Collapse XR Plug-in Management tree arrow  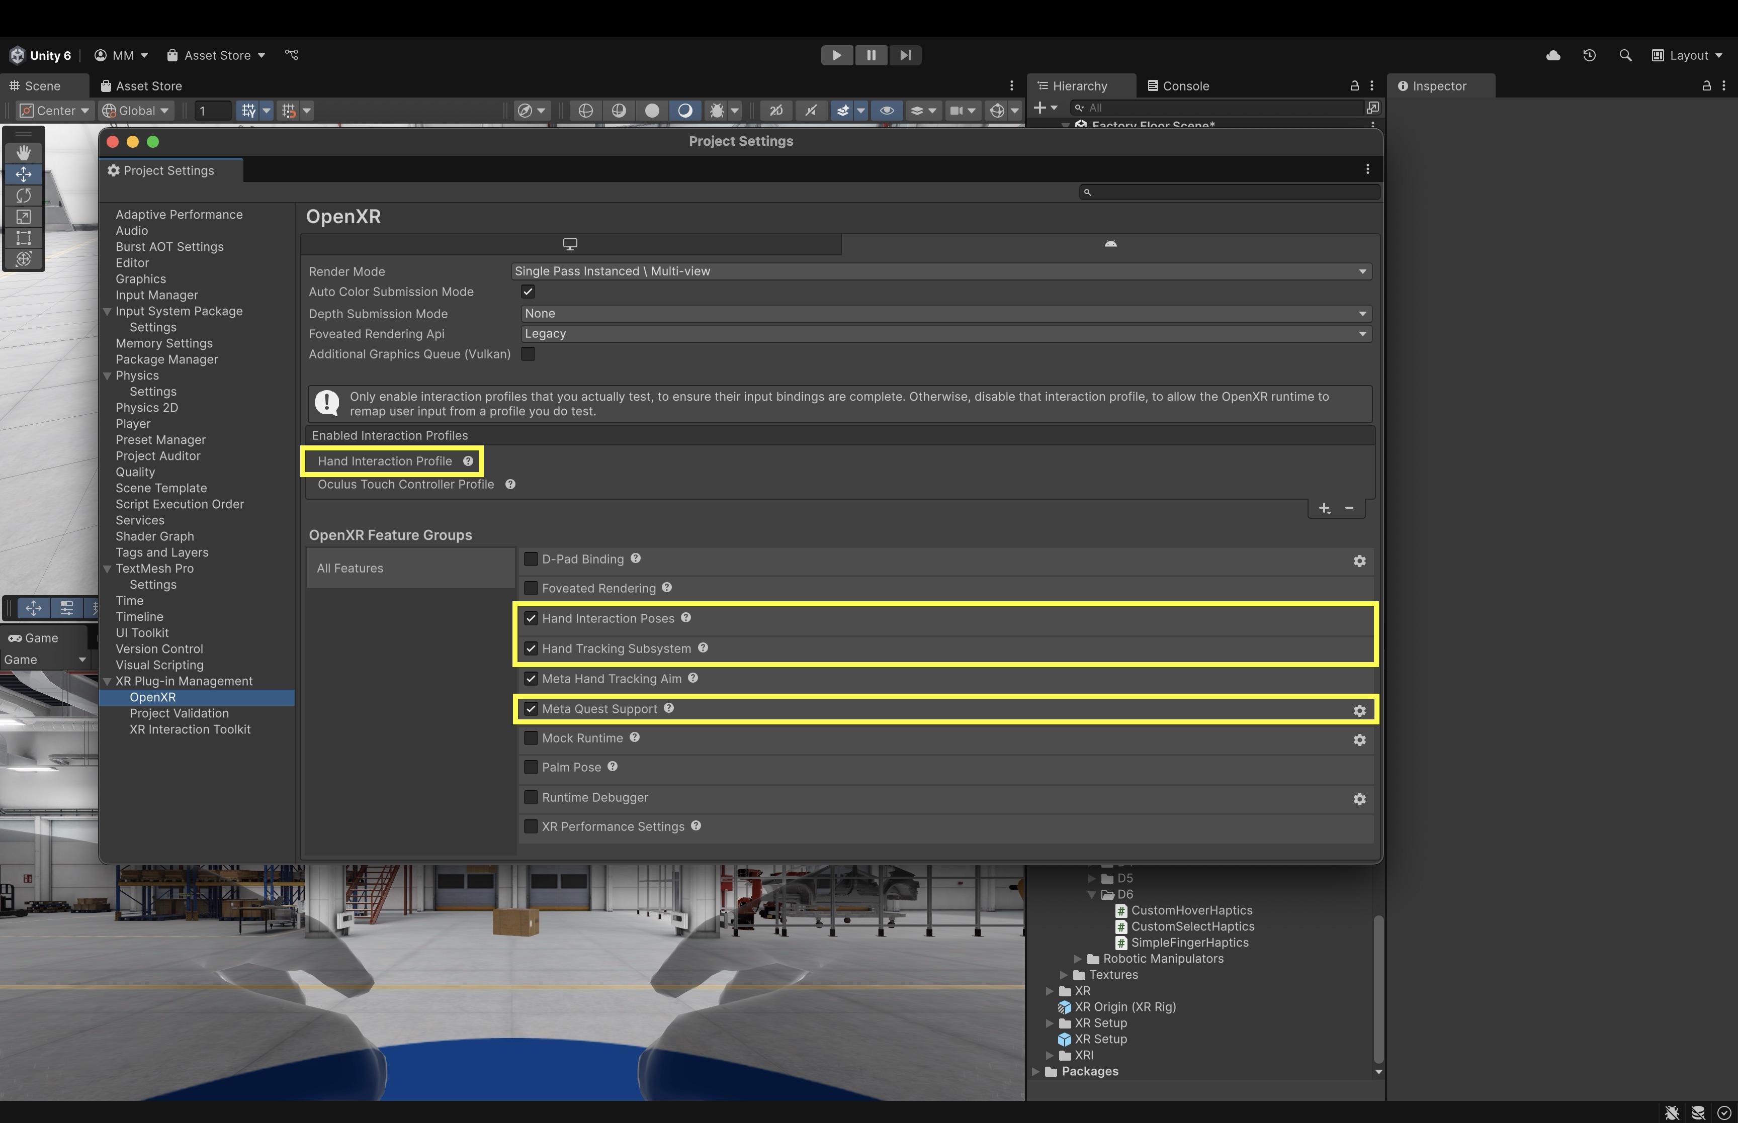pos(108,681)
